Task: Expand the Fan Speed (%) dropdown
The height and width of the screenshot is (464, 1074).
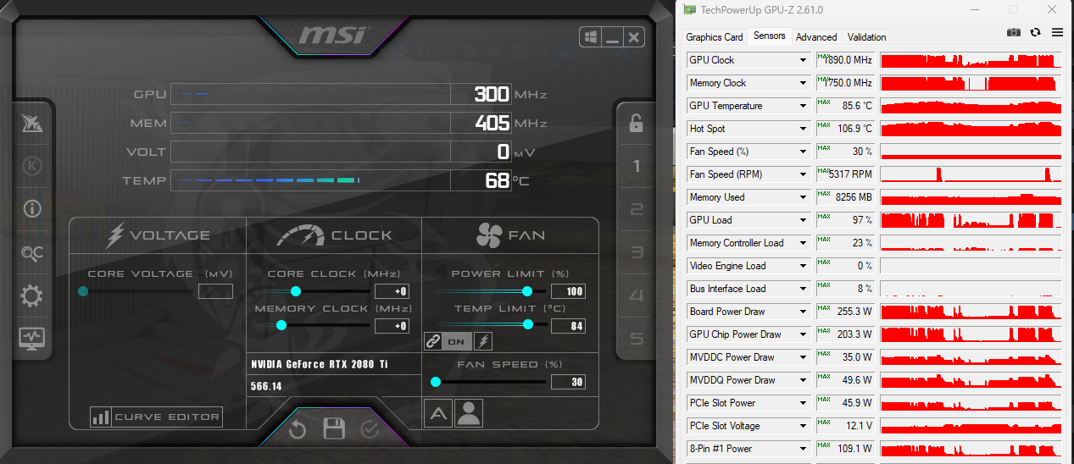Action: pos(803,152)
